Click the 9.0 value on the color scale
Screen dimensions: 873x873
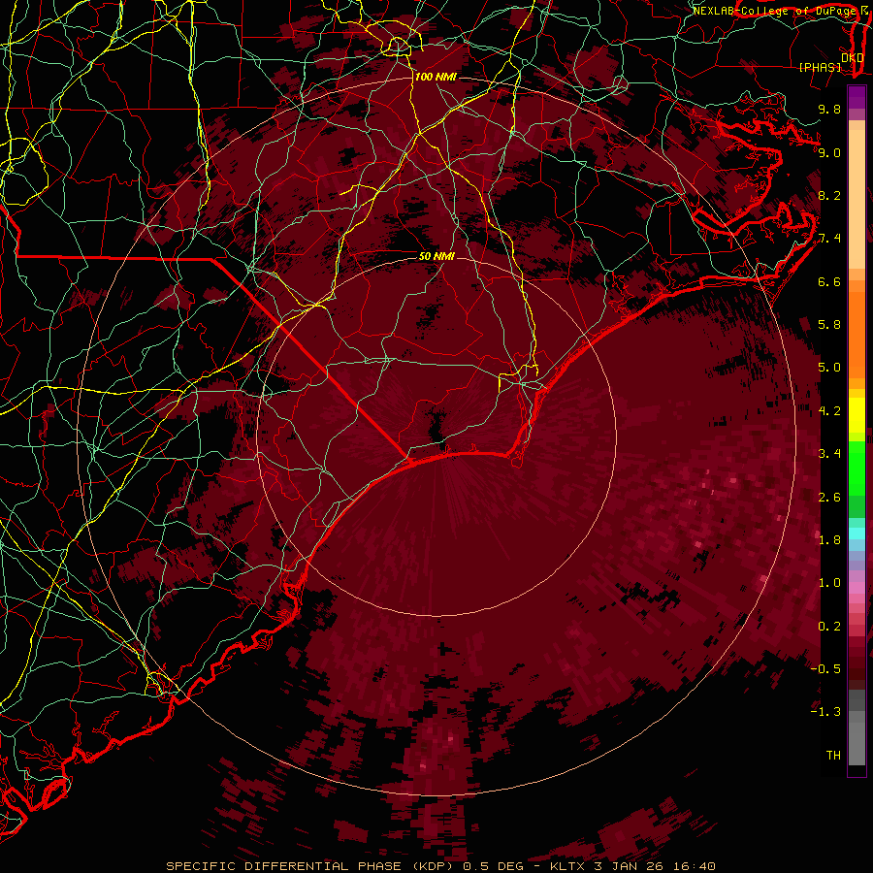tap(829, 152)
